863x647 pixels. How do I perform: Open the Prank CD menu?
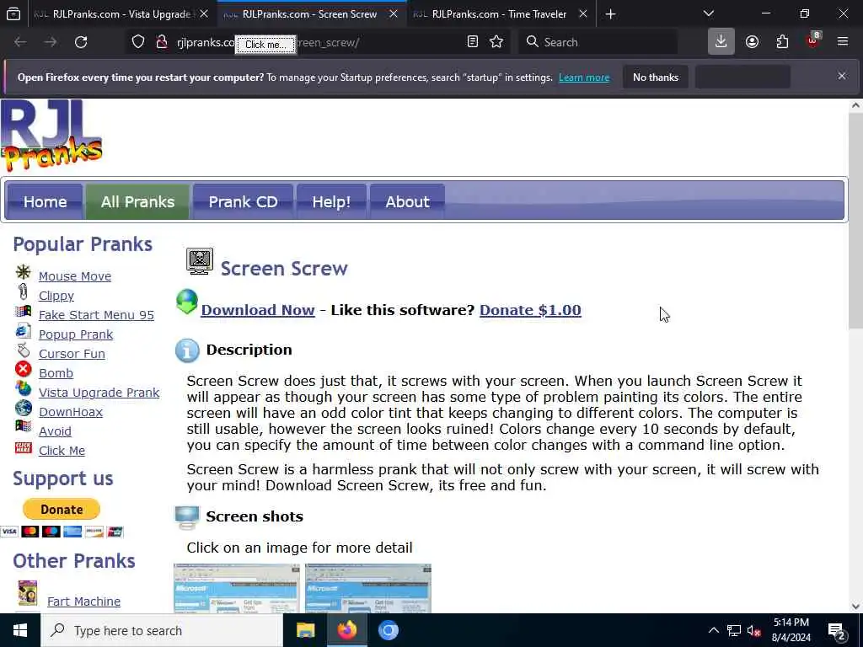click(243, 202)
